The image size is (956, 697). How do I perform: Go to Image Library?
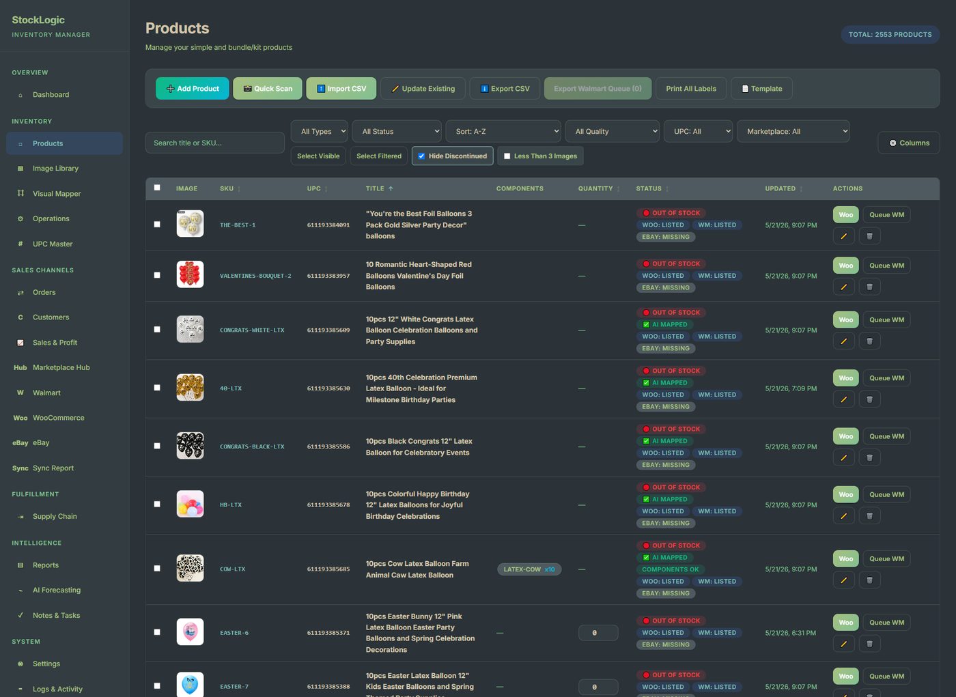tap(64, 169)
